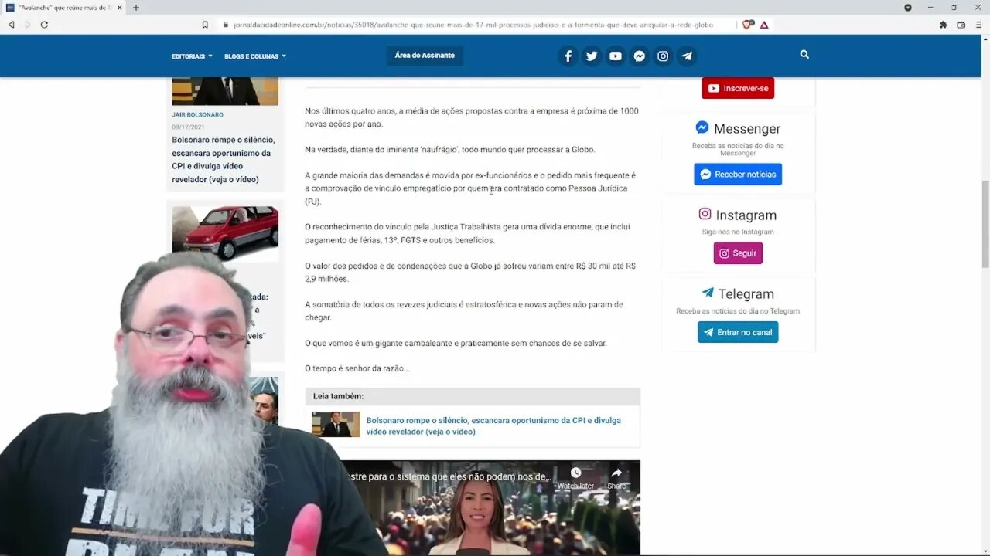Expand the Blogs e Colunas dropdown
The image size is (990, 556).
(x=255, y=56)
